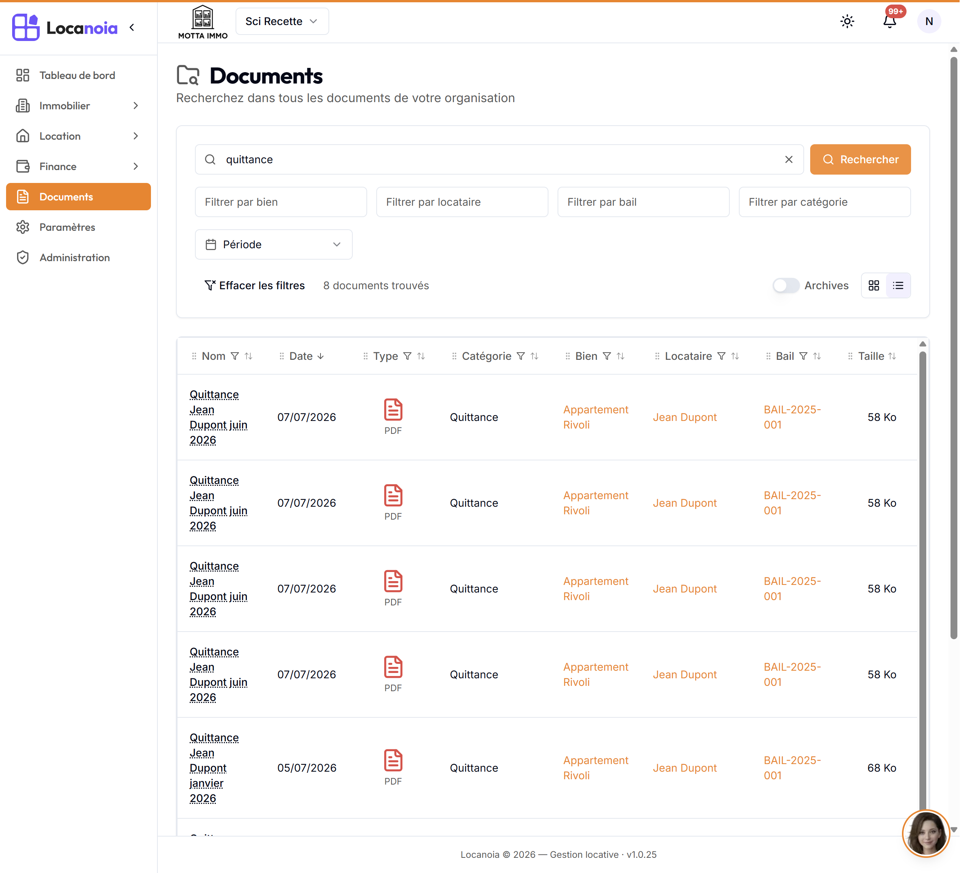Expand the Location menu
Image resolution: width=971 pixels, height=873 pixels.
coord(78,136)
